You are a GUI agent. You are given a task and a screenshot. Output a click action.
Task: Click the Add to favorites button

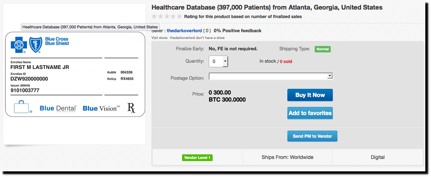tap(310, 113)
